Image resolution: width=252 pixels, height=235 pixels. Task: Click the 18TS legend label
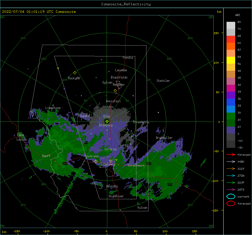[x=241, y=189]
